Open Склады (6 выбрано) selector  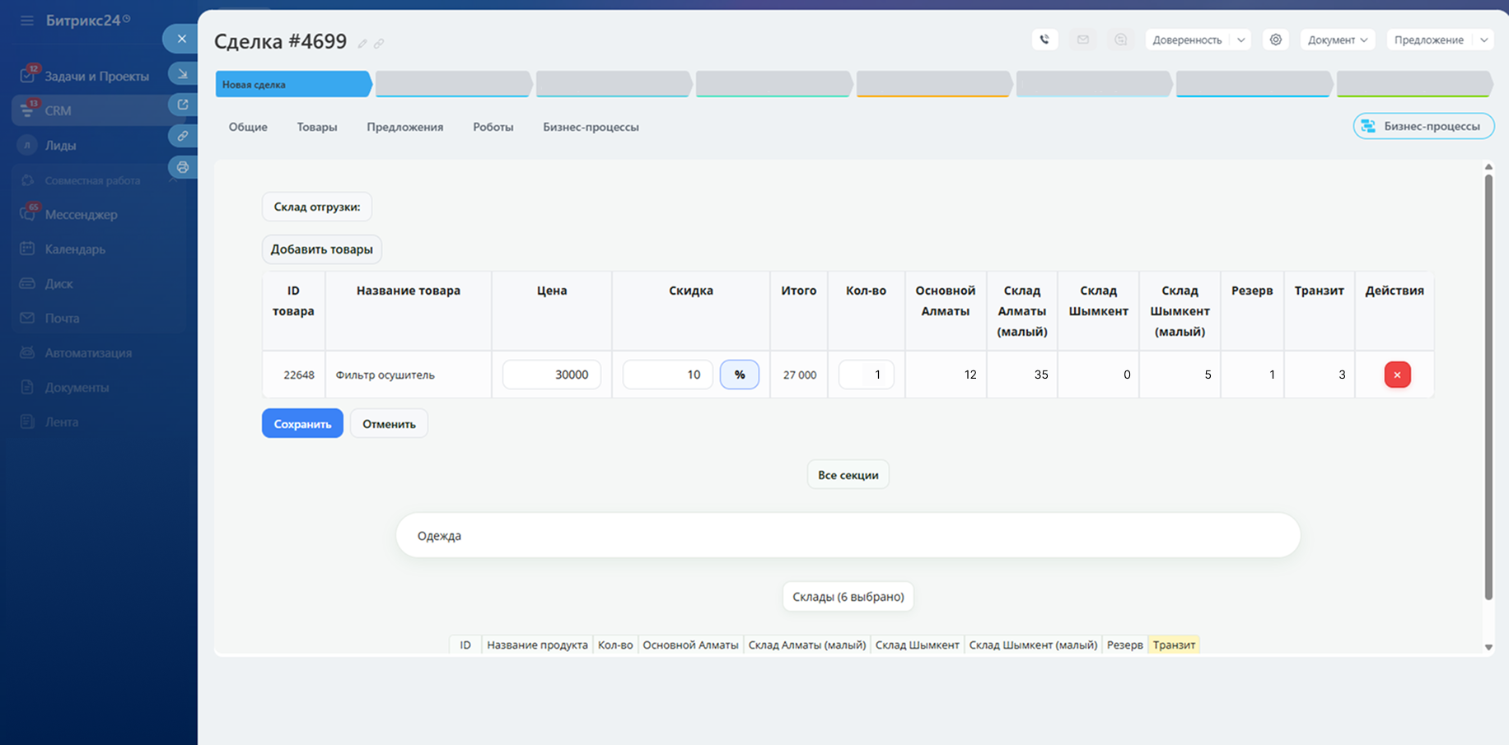(848, 597)
